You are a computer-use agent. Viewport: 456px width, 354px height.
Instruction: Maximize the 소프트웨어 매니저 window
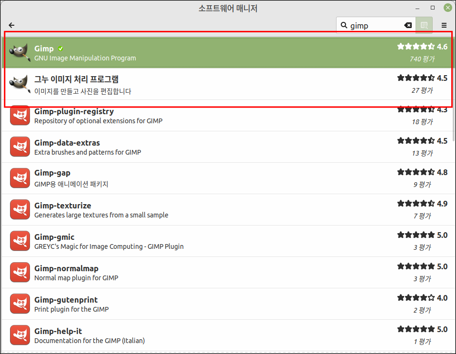[433, 8]
